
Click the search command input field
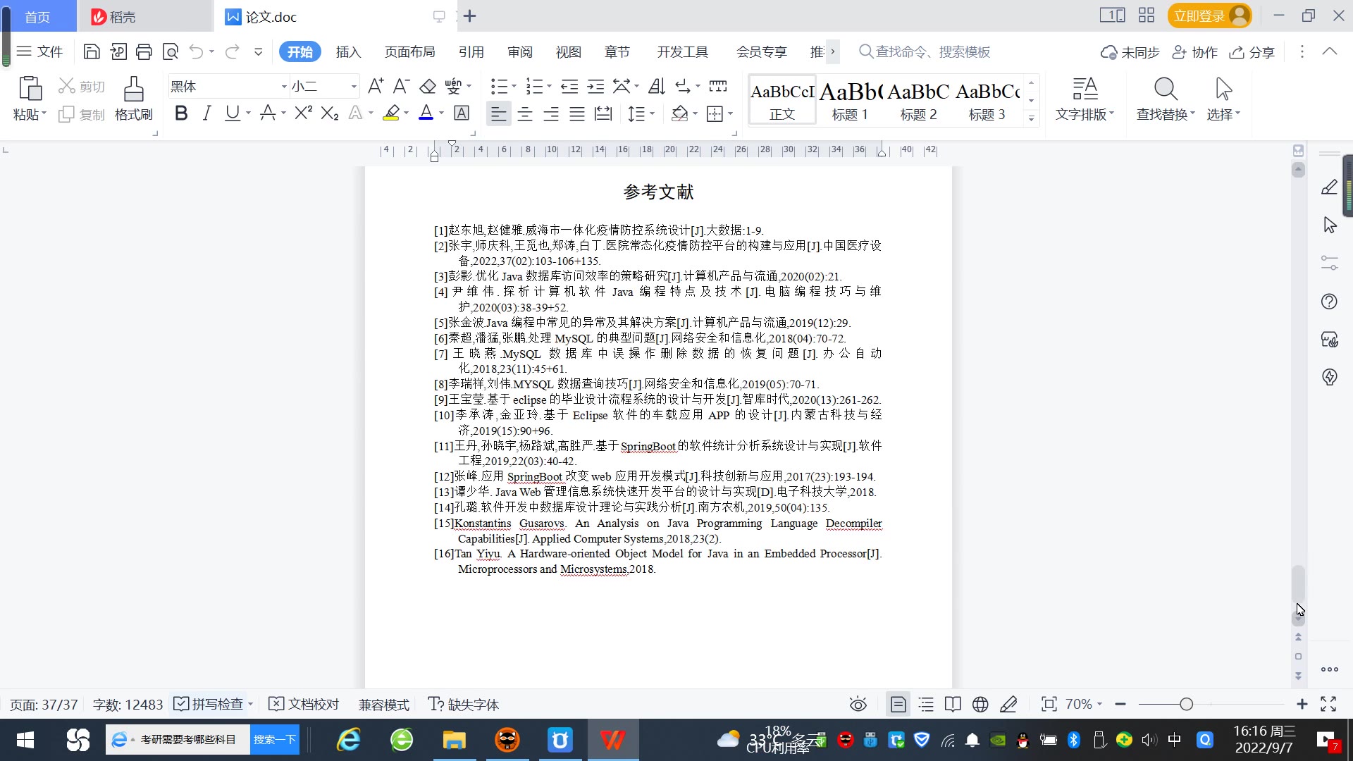point(924,51)
